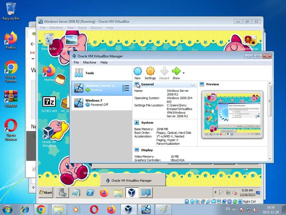
Task: Click guest tray muted volume icon
Action: click(235, 193)
